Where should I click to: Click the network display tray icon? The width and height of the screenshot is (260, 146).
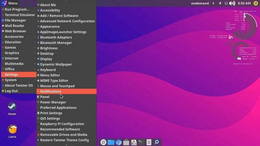coord(226,3)
